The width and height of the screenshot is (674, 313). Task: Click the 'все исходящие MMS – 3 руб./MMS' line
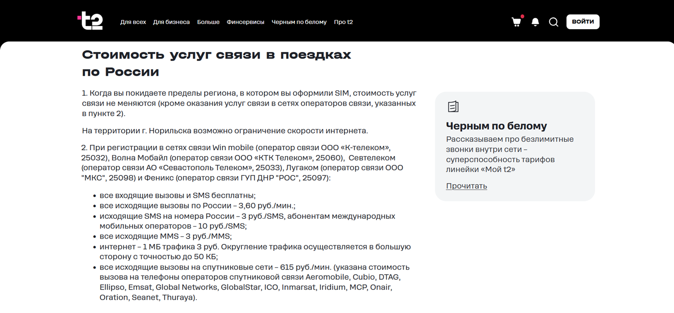pos(166,236)
